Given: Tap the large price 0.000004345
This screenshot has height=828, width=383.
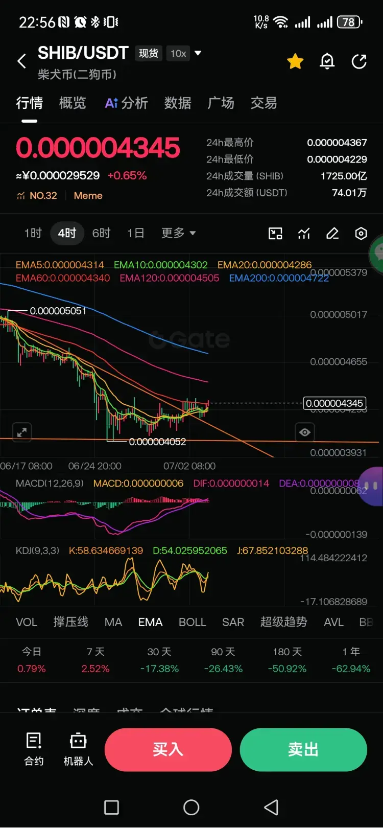Looking at the screenshot, I should 98,148.
